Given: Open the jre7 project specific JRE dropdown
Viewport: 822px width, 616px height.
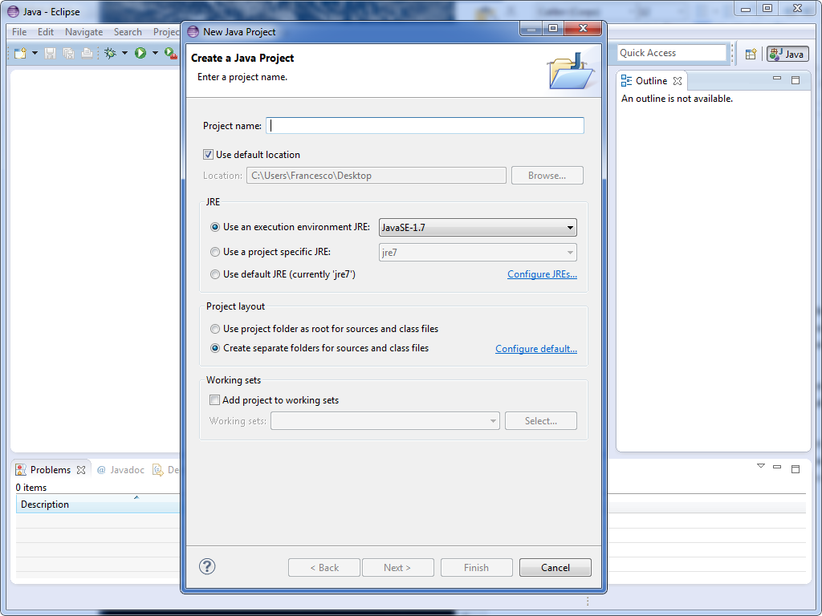Looking at the screenshot, I should coord(478,253).
